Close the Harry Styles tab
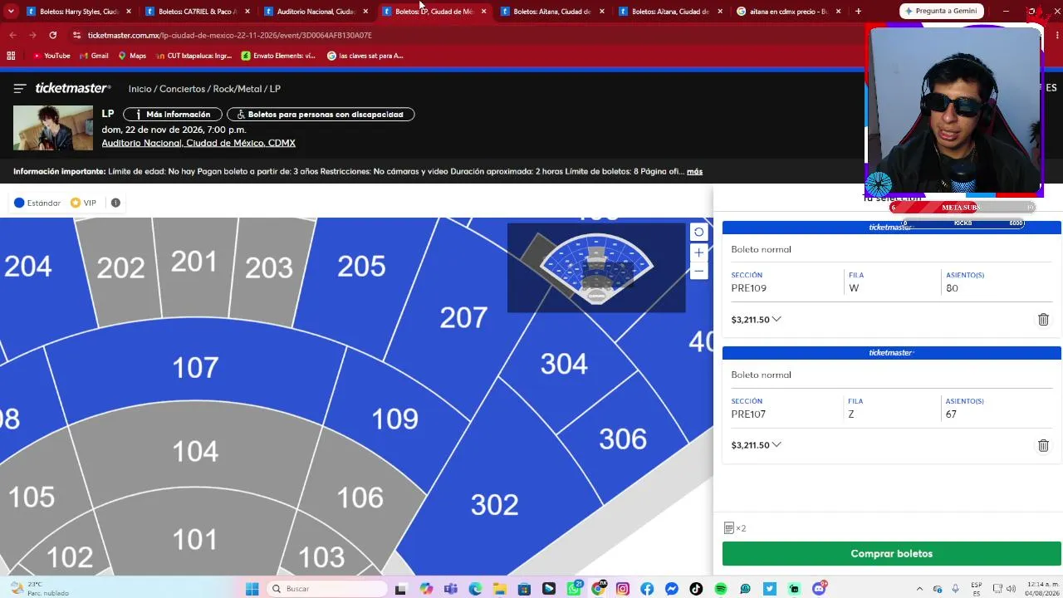This screenshot has height=598, width=1063. click(x=129, y=12)
